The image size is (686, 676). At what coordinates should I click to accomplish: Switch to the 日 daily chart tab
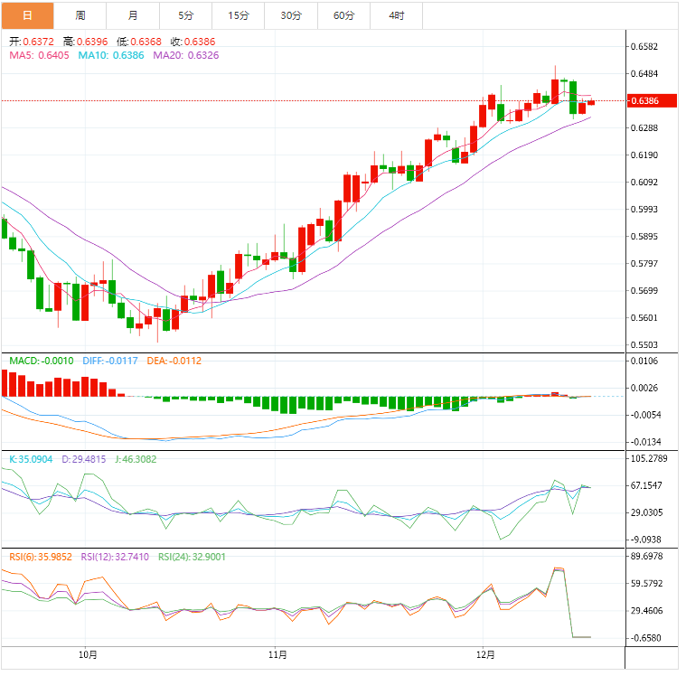coord(27,15)
